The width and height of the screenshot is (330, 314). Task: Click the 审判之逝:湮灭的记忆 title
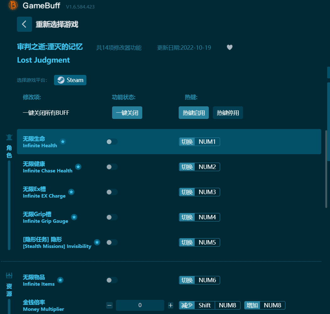tap(50, 47)
